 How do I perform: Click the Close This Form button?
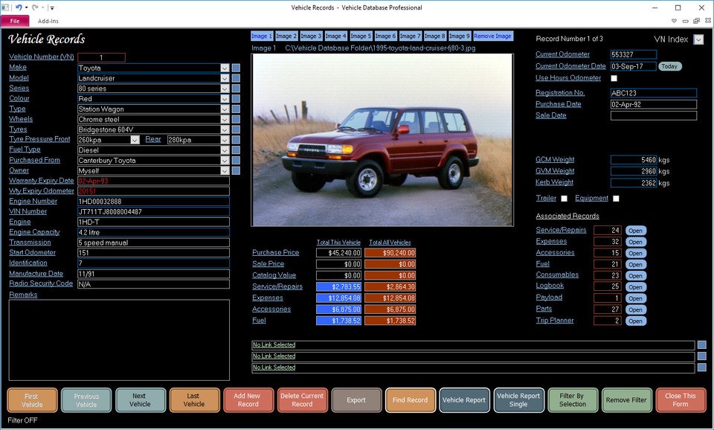pos(681,400)
